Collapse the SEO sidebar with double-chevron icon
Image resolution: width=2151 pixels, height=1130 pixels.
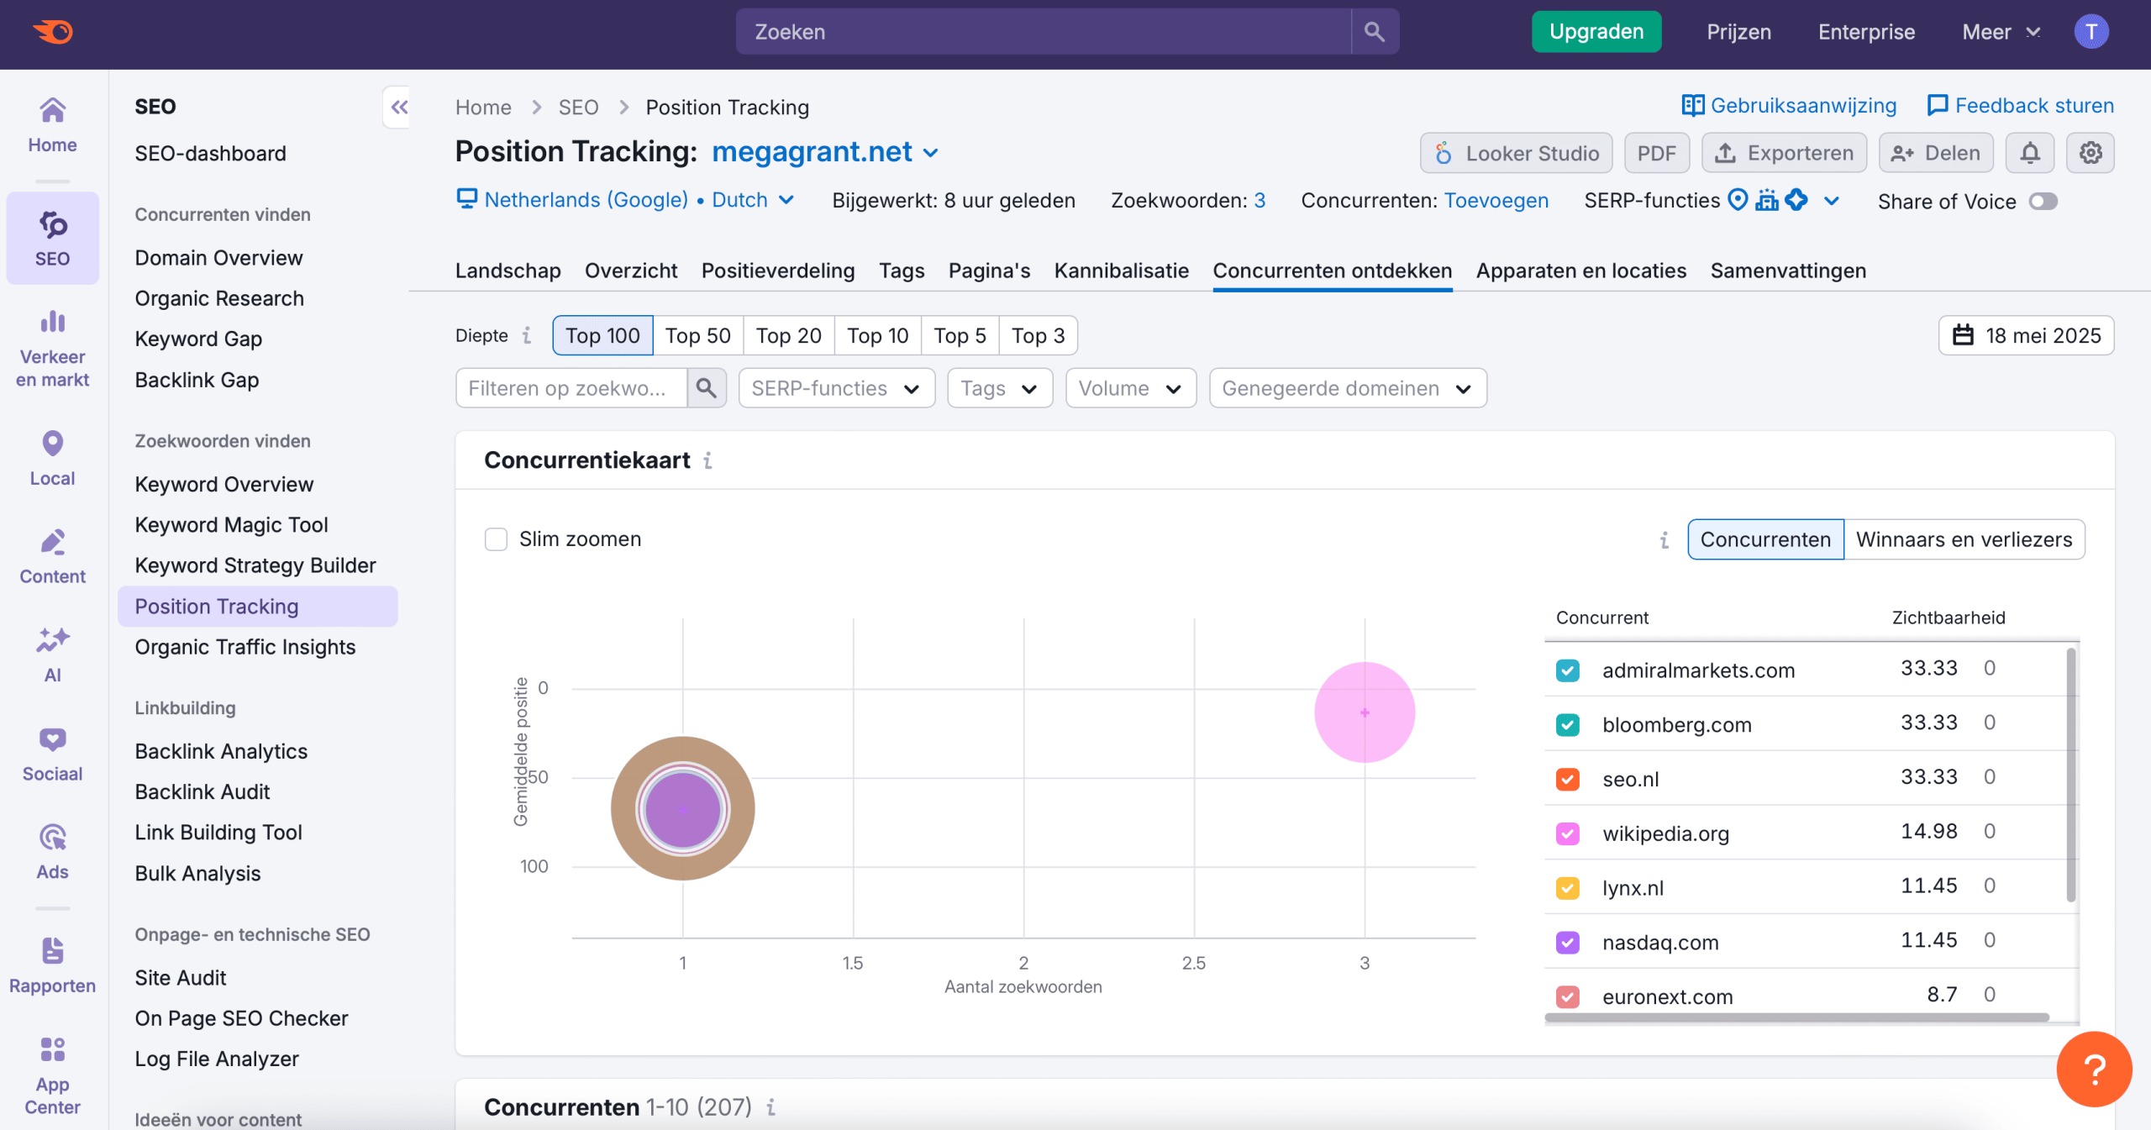click(398, 107)
